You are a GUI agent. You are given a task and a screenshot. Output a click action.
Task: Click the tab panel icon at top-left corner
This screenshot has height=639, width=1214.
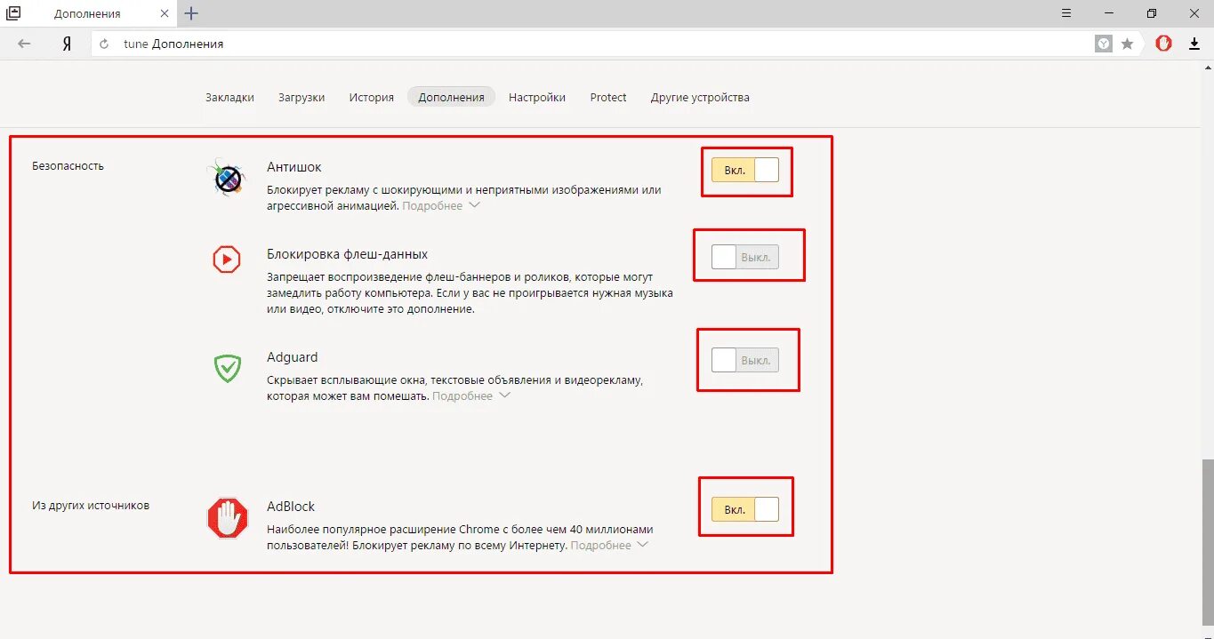pyautogui.click(x=13, y=13)
